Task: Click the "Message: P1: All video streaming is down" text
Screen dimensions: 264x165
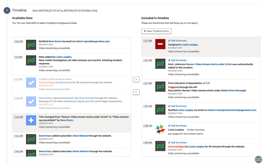Action: [x=80, y=101]
